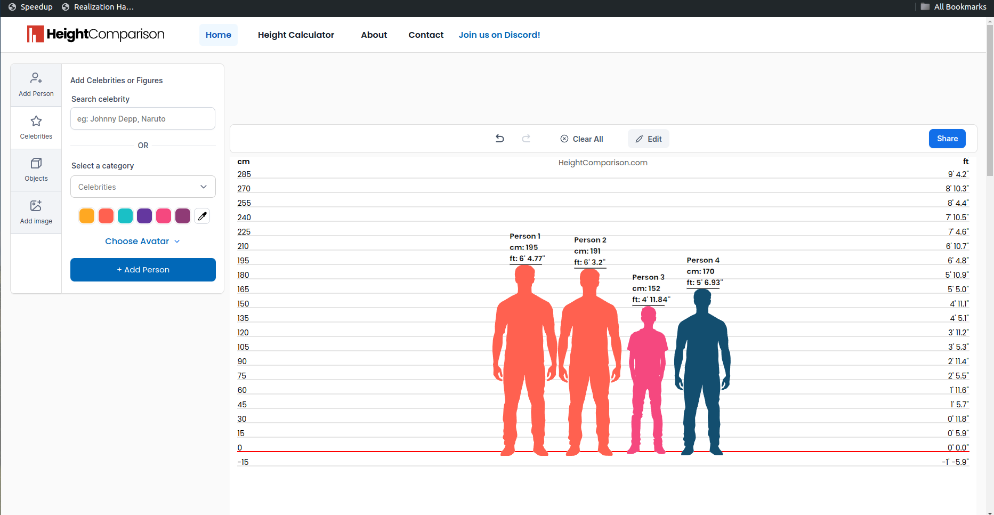Click the Person 4 name label

click(x=703, y=260)
